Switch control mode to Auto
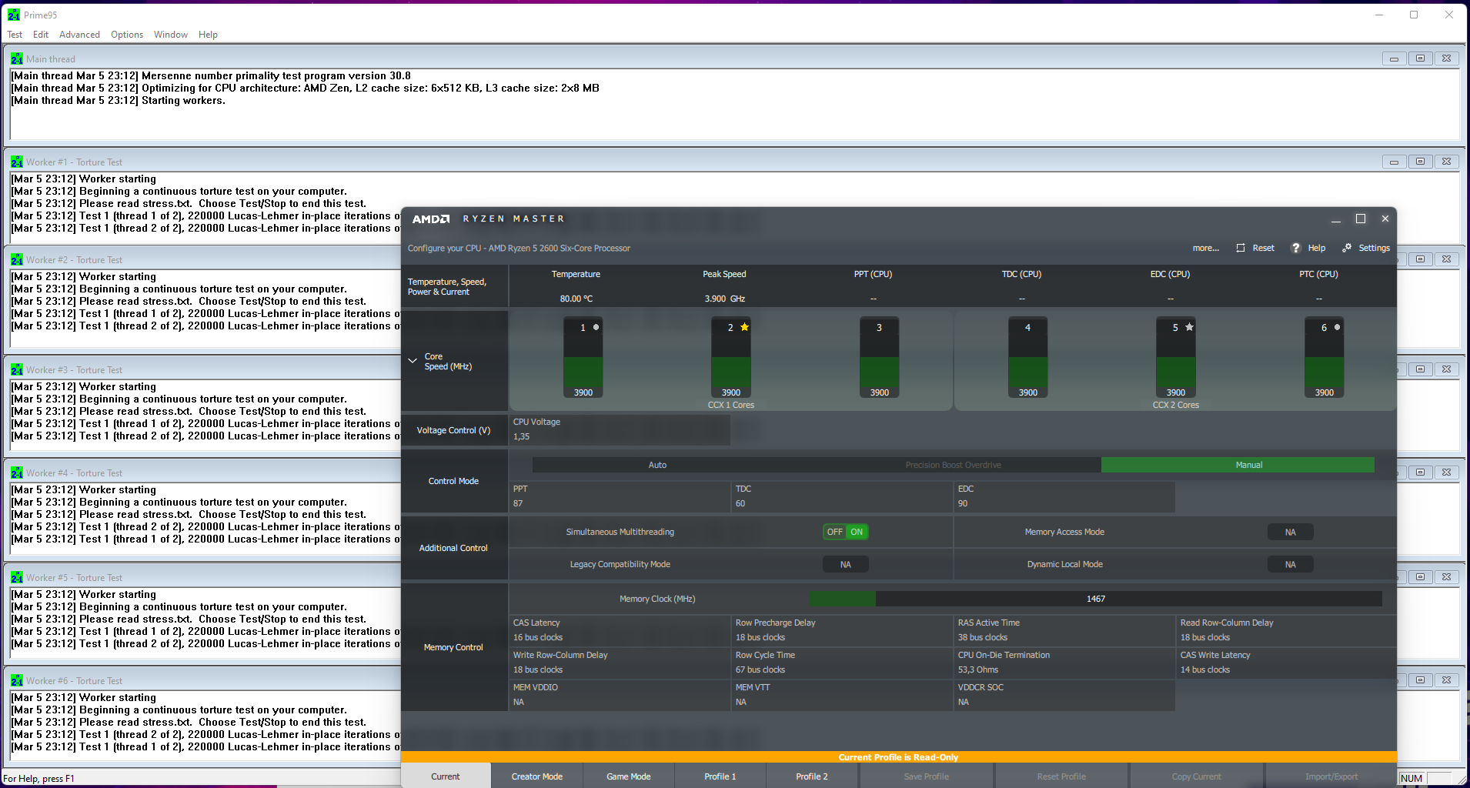1470x788 pixels. click(657, 465)
